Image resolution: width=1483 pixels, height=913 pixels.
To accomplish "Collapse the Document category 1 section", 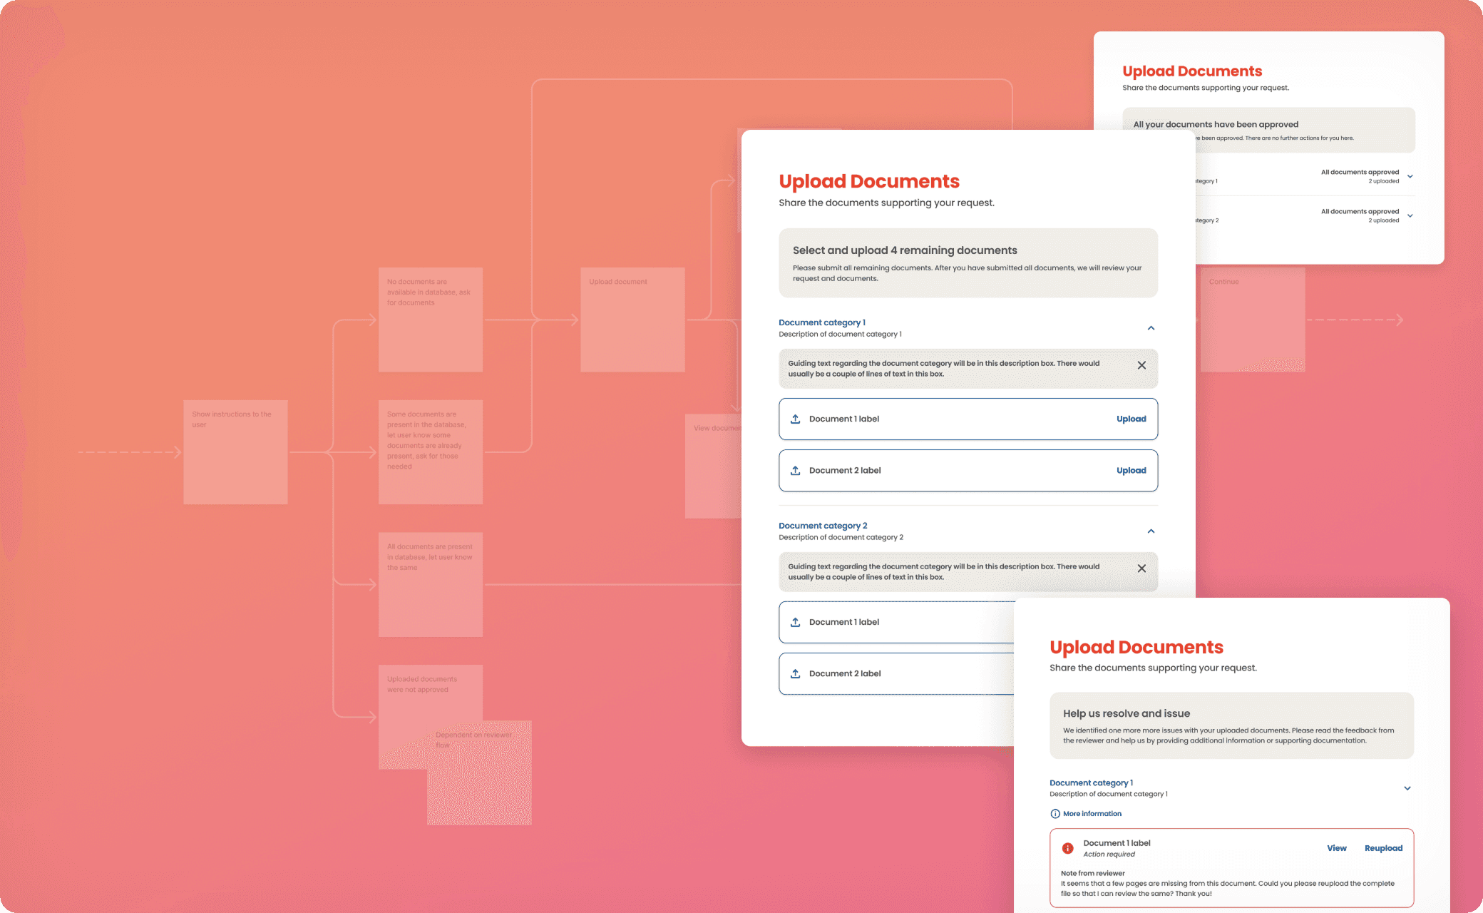I will click(x=1151, y=328).
